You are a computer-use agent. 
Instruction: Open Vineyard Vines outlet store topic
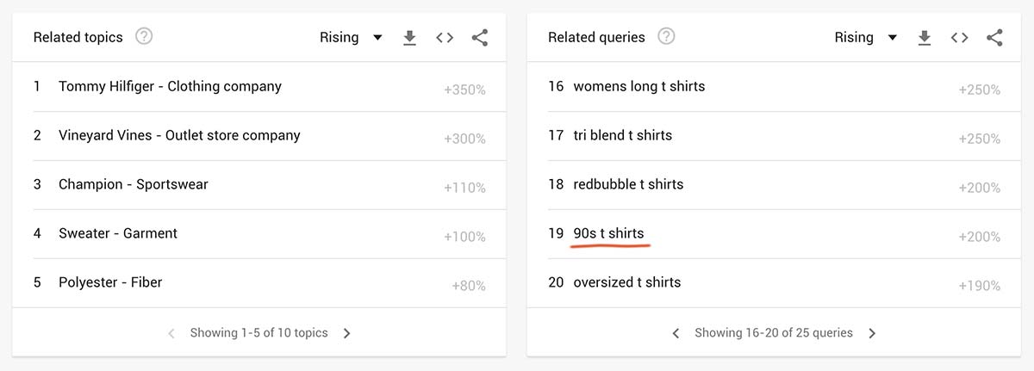(x=179, y=135)
